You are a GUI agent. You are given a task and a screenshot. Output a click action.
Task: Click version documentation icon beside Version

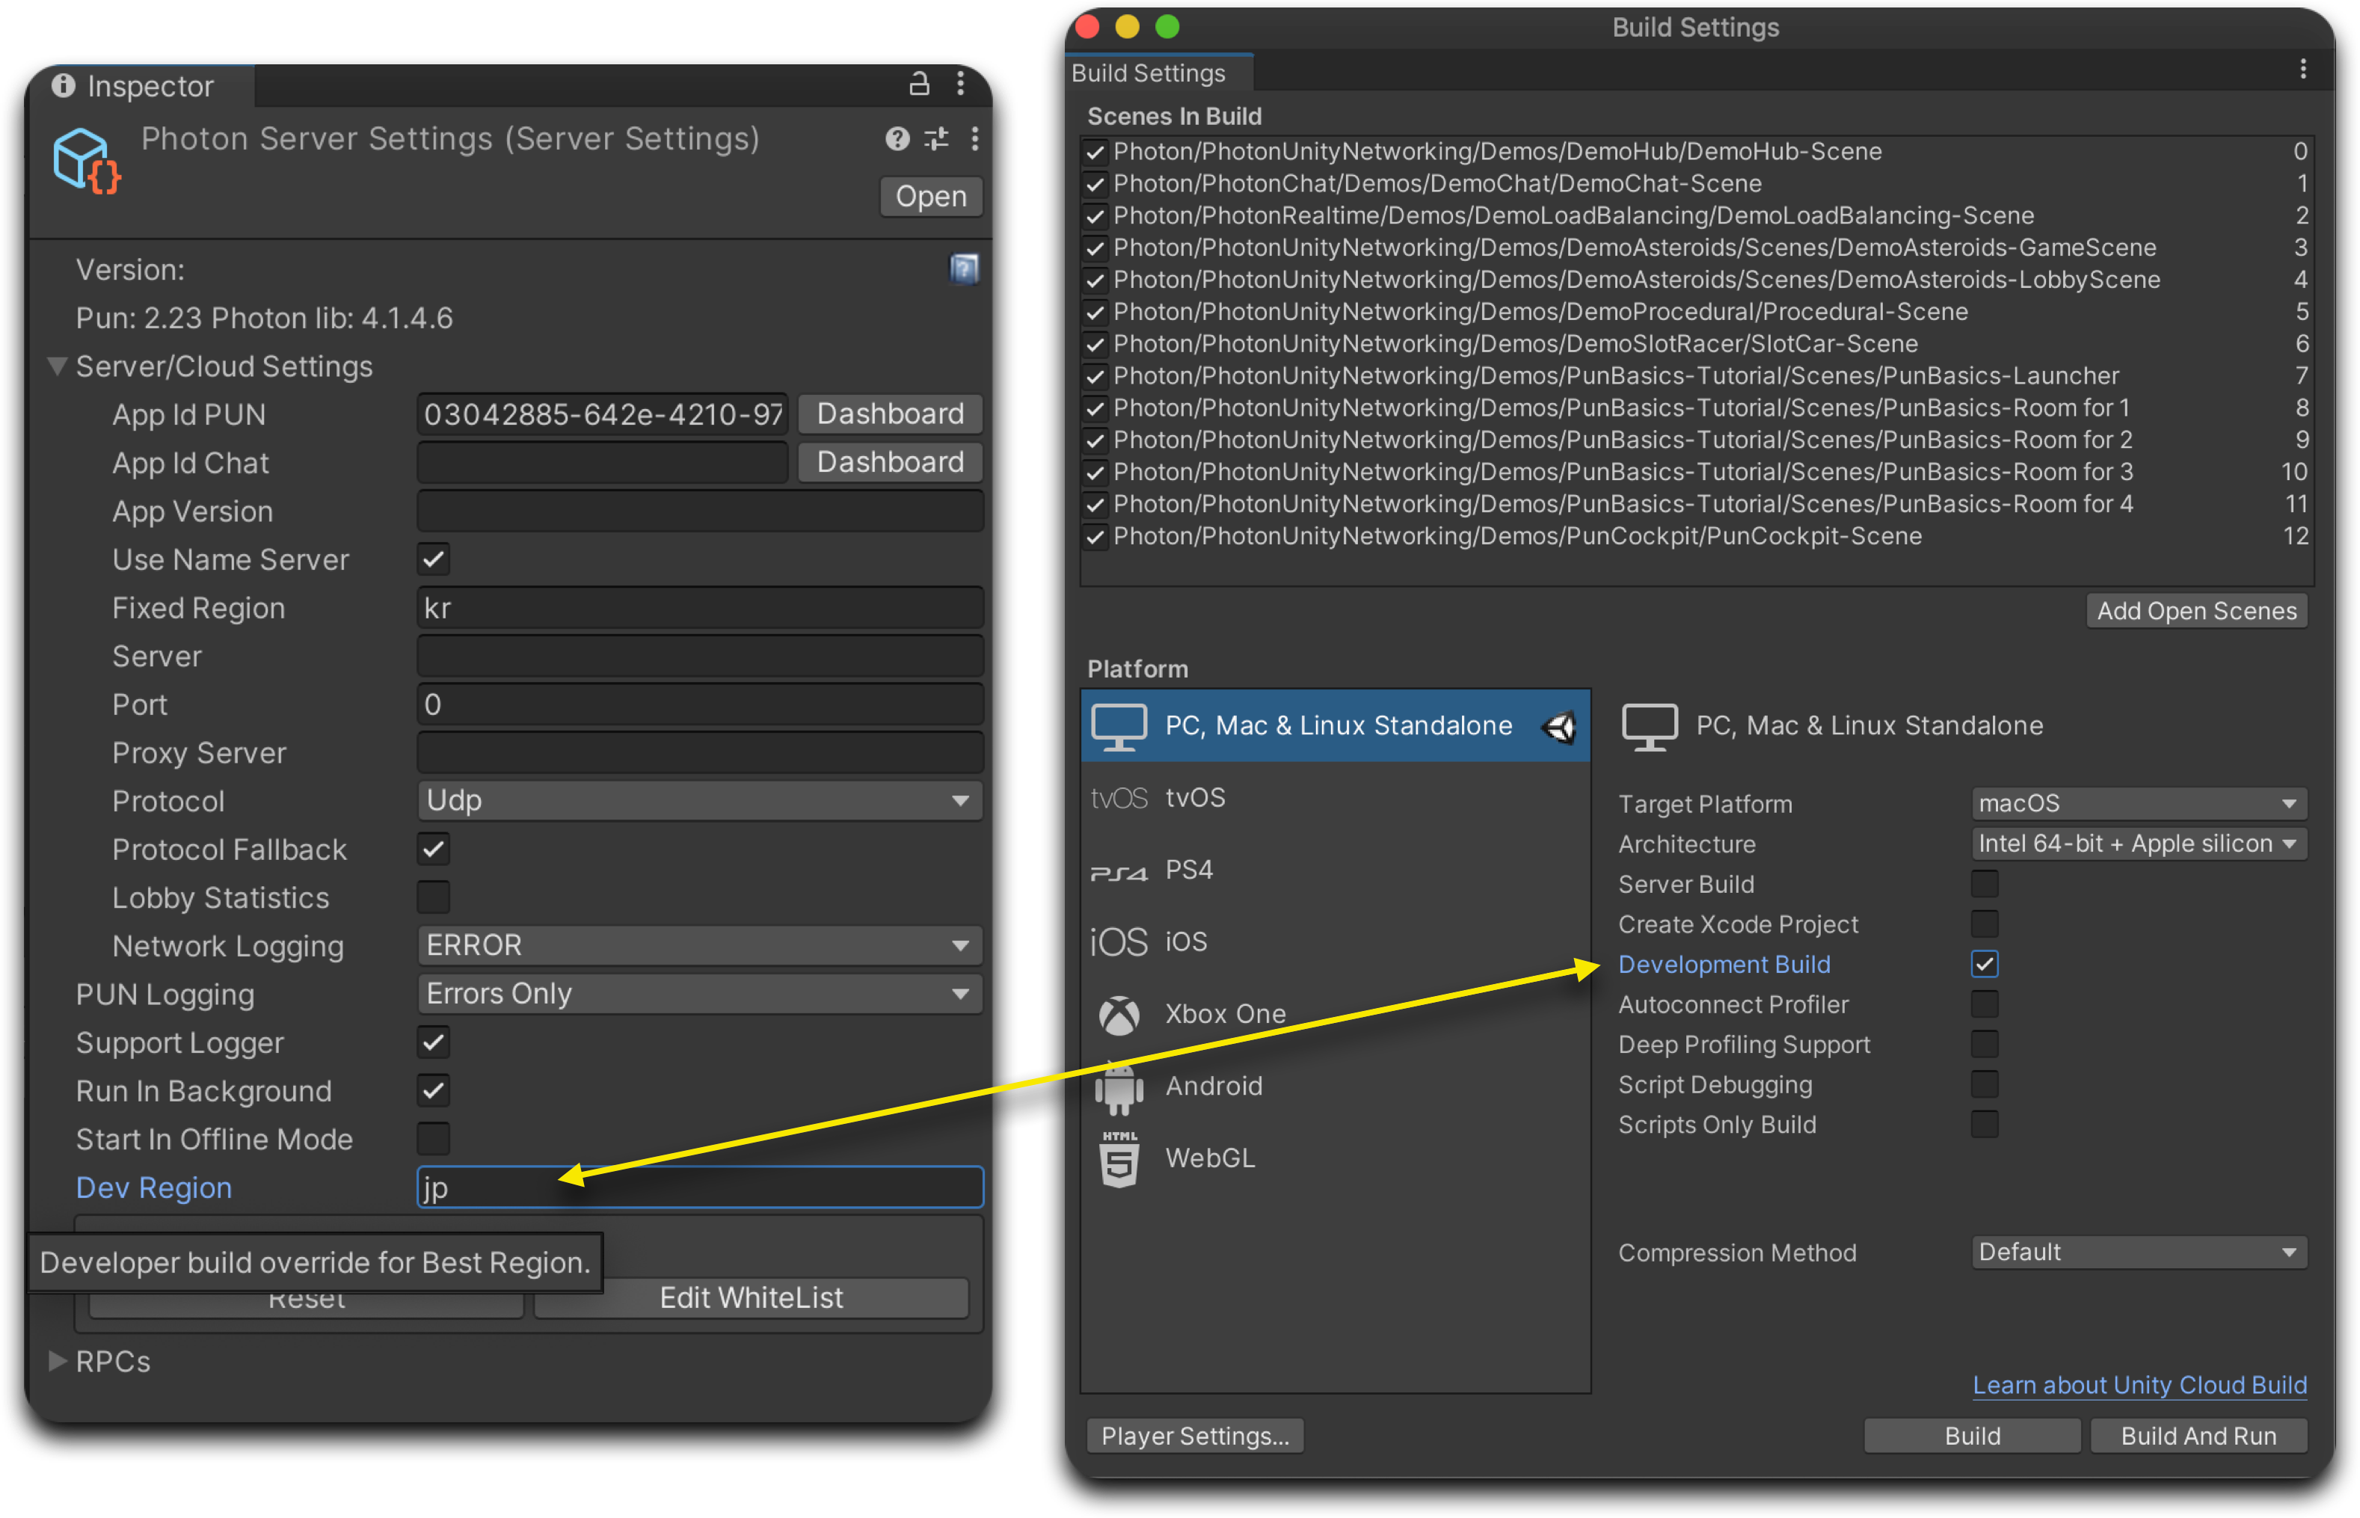click(963, 269)
